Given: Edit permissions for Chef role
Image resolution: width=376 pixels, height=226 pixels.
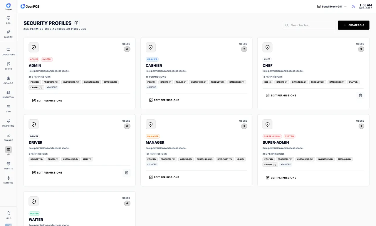Looking at the screenshot, I should tap(281, 95).
